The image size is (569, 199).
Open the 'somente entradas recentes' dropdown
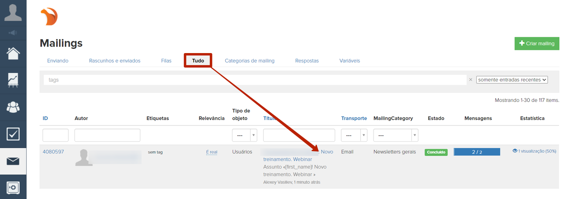(512, 80)
